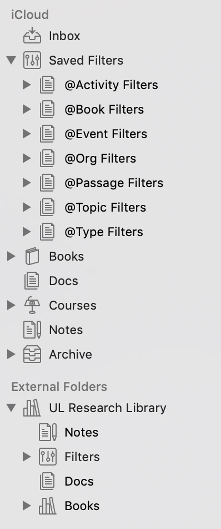Open the Inbox tray icon

tap(32, 36)
